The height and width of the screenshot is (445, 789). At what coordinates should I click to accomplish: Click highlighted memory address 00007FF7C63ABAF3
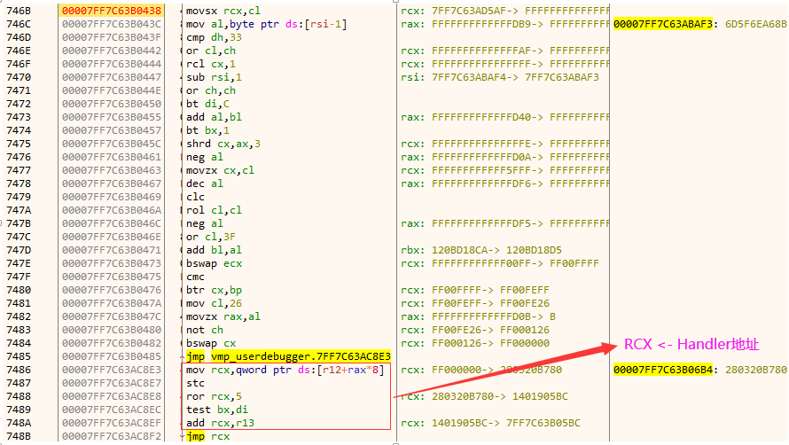pyautogui.click(x=663, y=24)
